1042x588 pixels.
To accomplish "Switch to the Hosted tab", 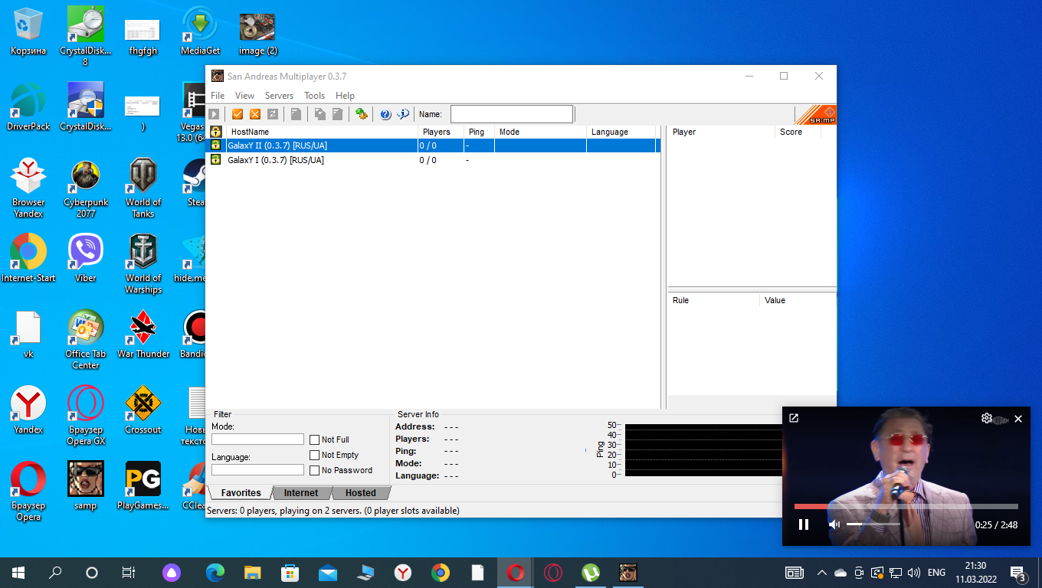I will pos(360,493).
